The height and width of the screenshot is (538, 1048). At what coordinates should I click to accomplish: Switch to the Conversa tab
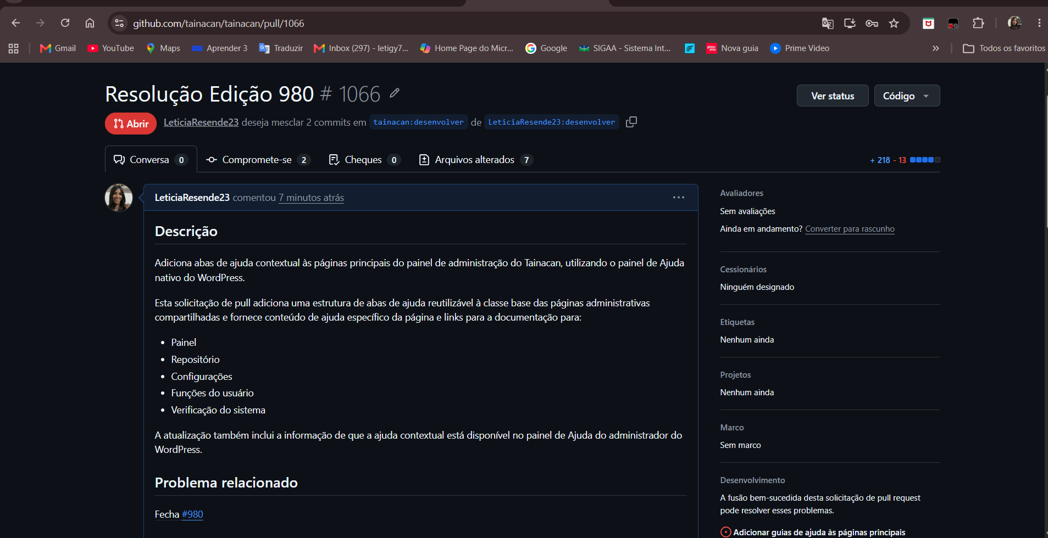pyautogui.click(x=151, y=160)
